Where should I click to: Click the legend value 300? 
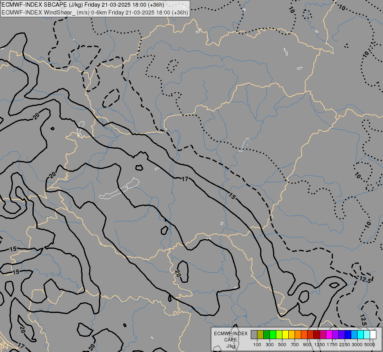pyautogui.click(x=270, y=345)
